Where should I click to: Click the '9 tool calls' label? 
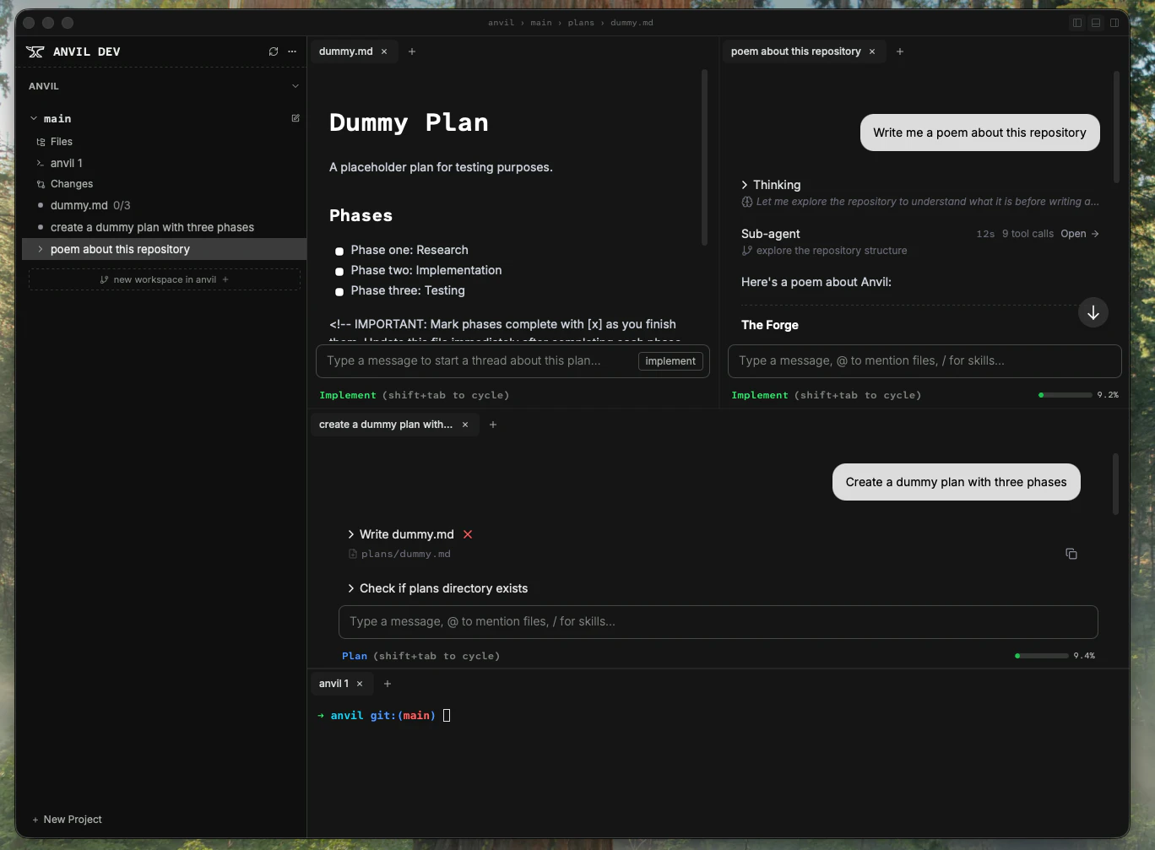[1028, 234]
